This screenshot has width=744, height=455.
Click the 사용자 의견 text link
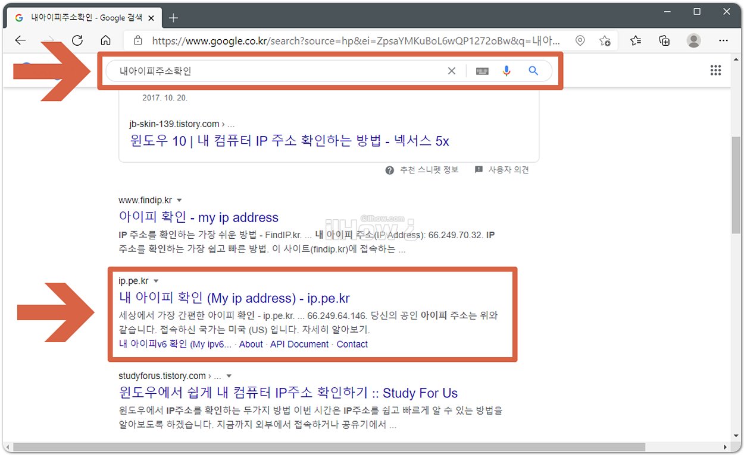click(509, 170)
